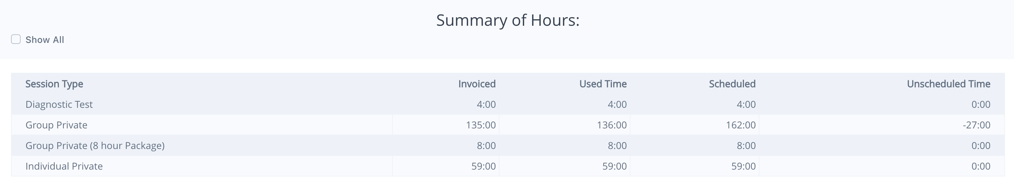Image resolution: width=1014 pixels, height=195 pixels.
Task: Select the Group Private session row
Action: [x=56, y=125]
